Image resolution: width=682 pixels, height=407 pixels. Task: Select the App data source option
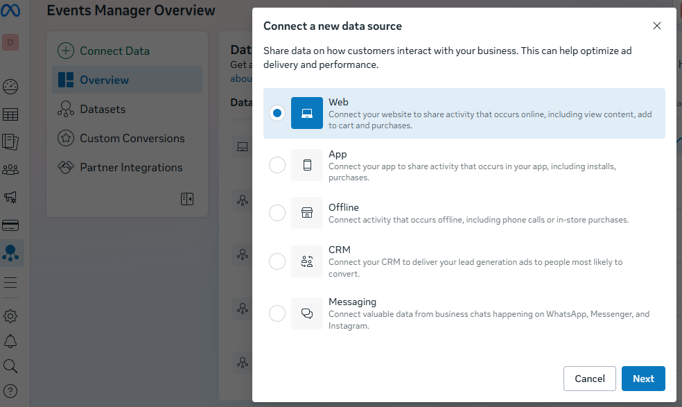pos(277,165)
